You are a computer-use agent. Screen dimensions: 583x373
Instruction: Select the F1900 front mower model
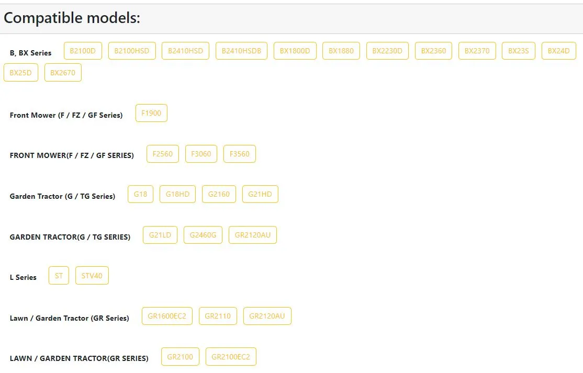tap(151, 113)
